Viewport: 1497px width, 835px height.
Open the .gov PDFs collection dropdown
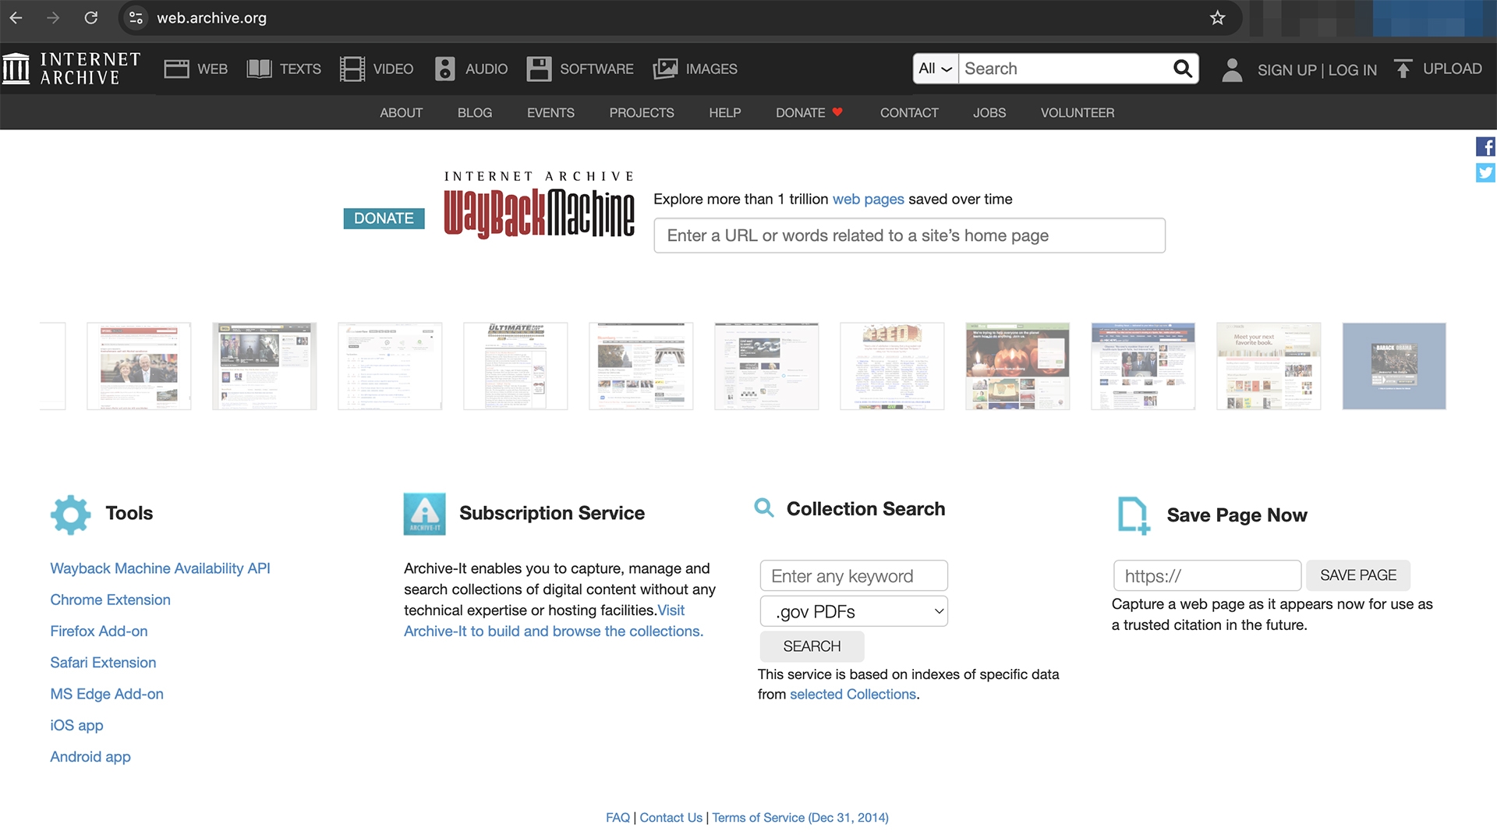[854, 611]
